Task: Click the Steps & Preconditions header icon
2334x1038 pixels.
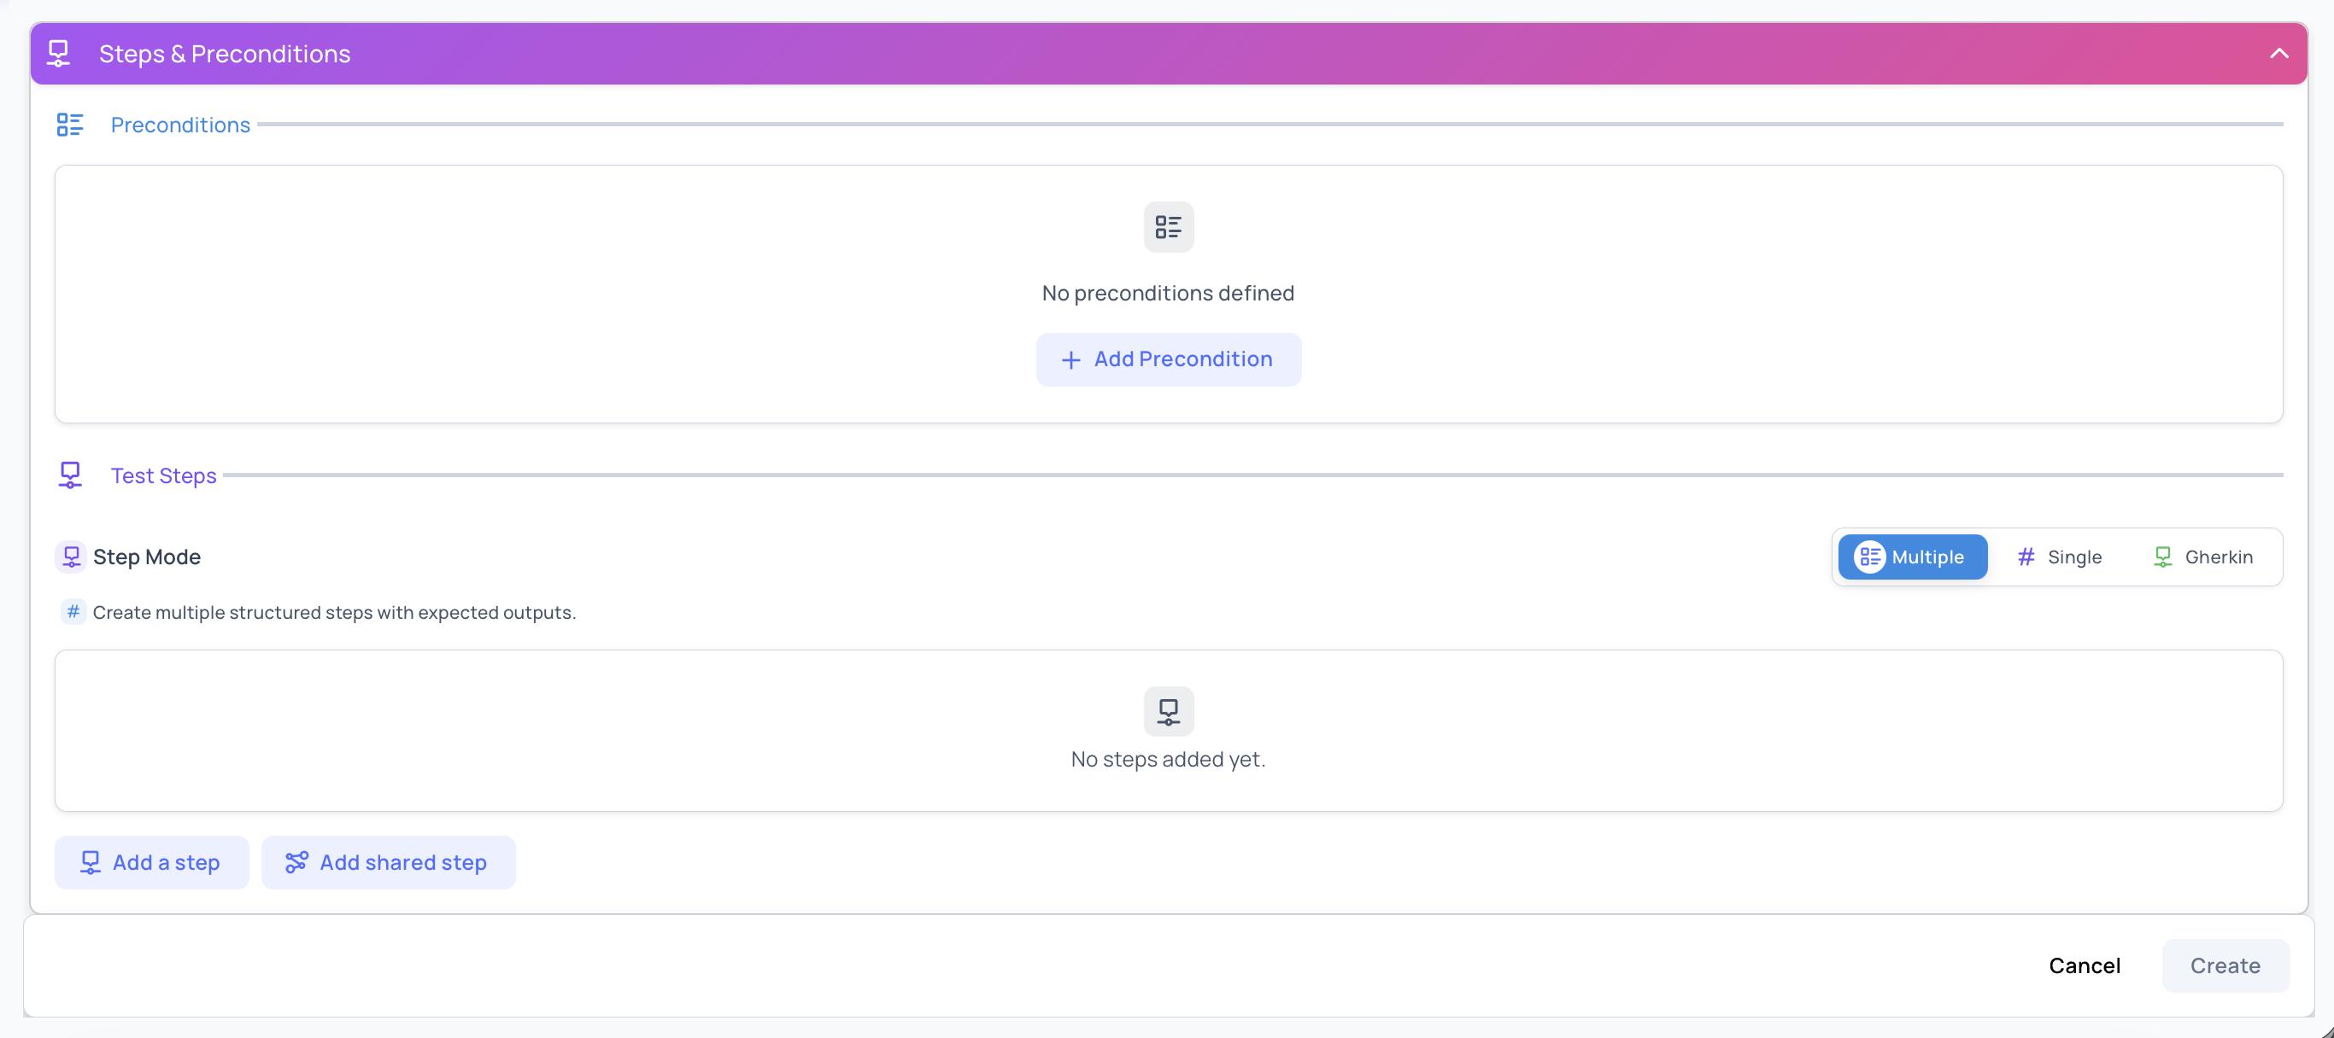Action: [x=59, y=54]
